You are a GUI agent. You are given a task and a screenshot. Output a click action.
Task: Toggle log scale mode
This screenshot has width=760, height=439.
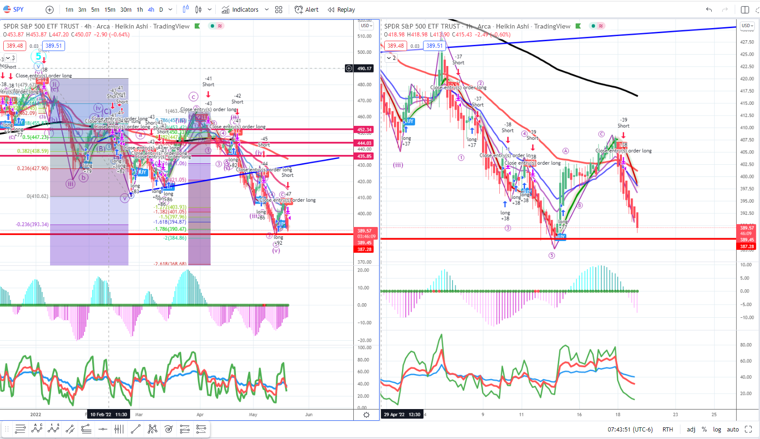coord(717,429)
